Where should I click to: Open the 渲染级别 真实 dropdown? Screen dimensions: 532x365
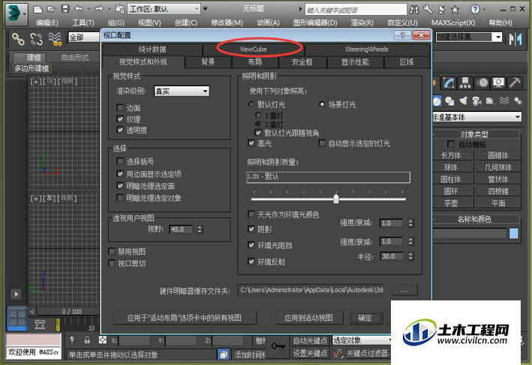(182, 91)
